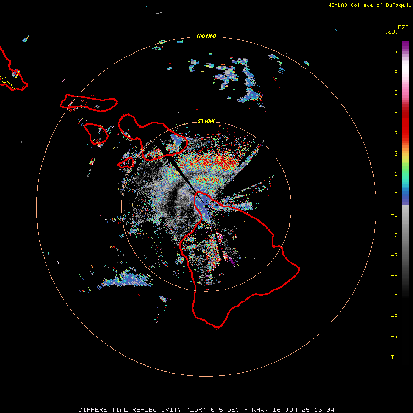Image resolution: width=413 pixels, height=413 pixels.
Task: Click the -1 value on color scale
Action: (x=394, y=215)
